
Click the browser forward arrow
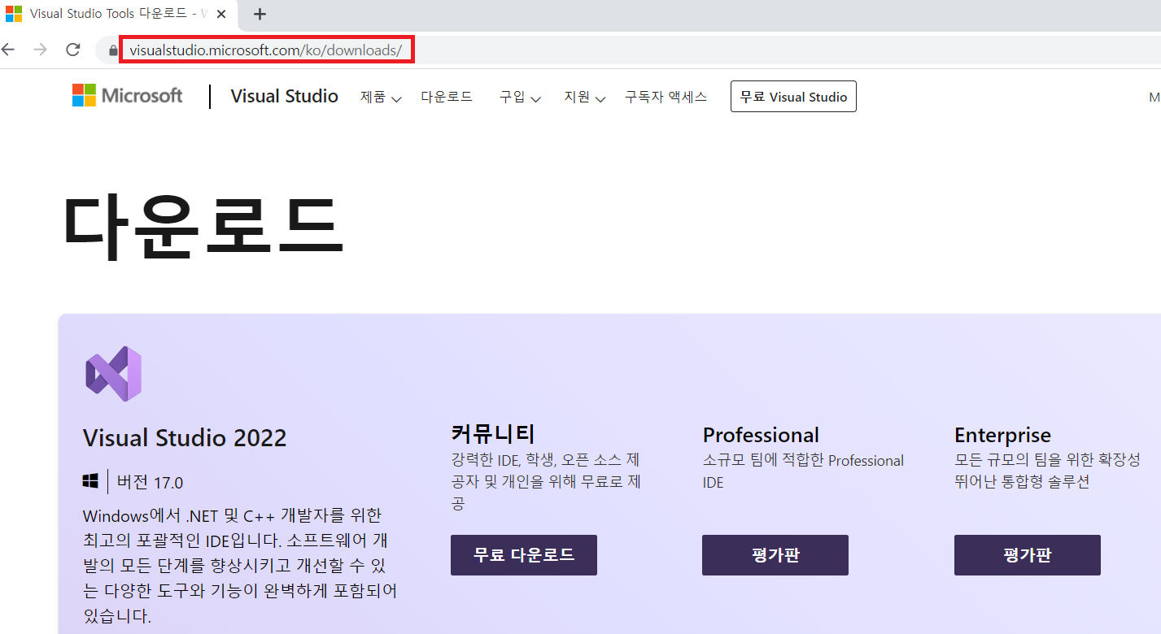pos(41,50)
